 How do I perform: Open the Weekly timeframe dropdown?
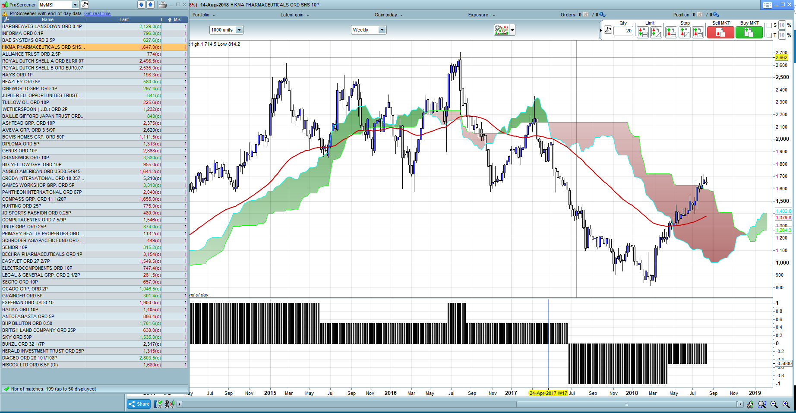382,30
